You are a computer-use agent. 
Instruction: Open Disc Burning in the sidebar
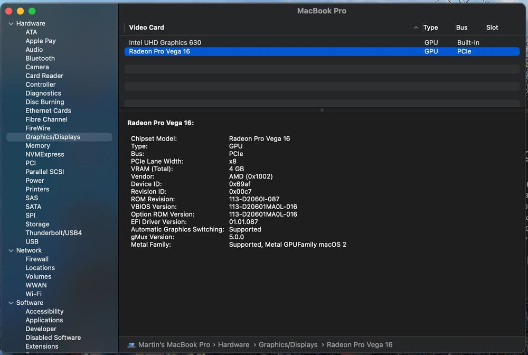point(45,102)
